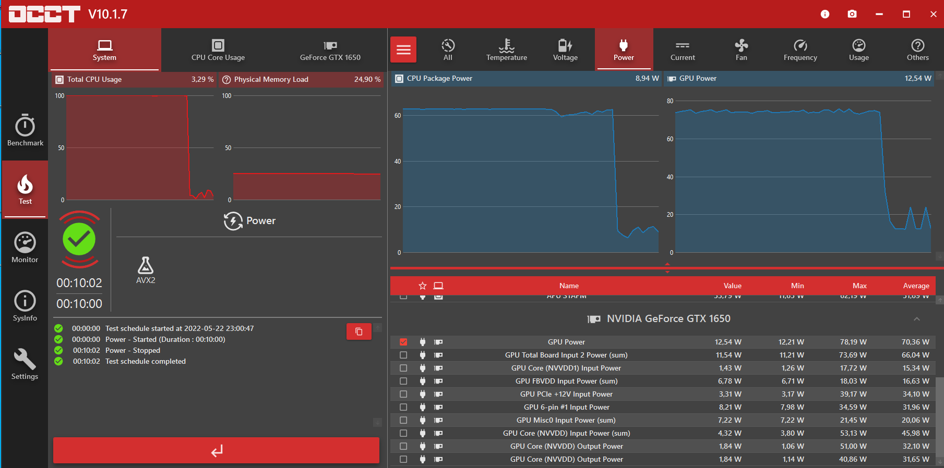Viewport: 944px width, 468px height.
Task: Switch to the Usage sensors tab
Action: pos(859,50)
